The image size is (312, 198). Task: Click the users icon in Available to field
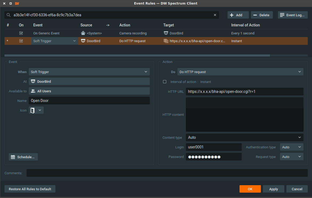tap(33, 91)
